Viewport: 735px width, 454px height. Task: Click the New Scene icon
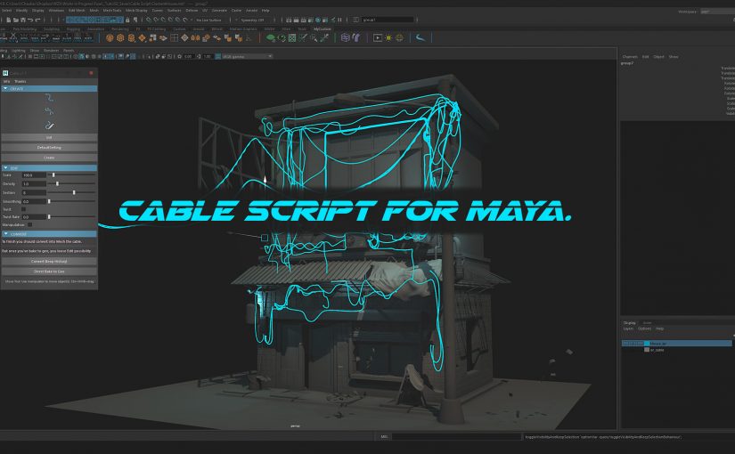click(x=8, y=20)
